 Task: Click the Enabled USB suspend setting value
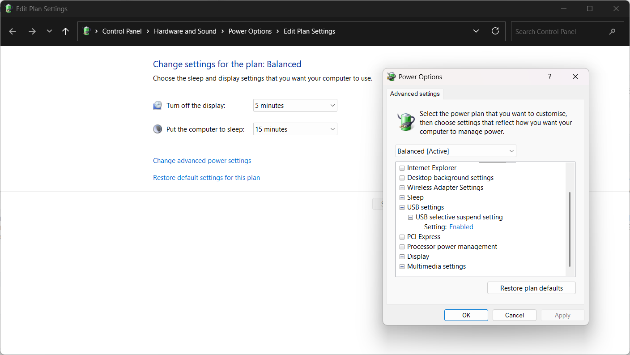[461, 227]
